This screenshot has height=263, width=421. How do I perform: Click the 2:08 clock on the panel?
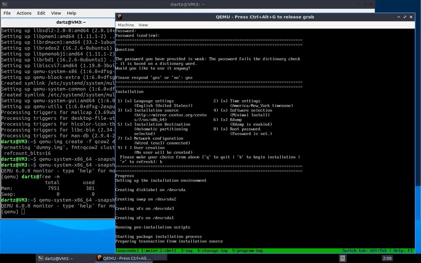[387, 258]
